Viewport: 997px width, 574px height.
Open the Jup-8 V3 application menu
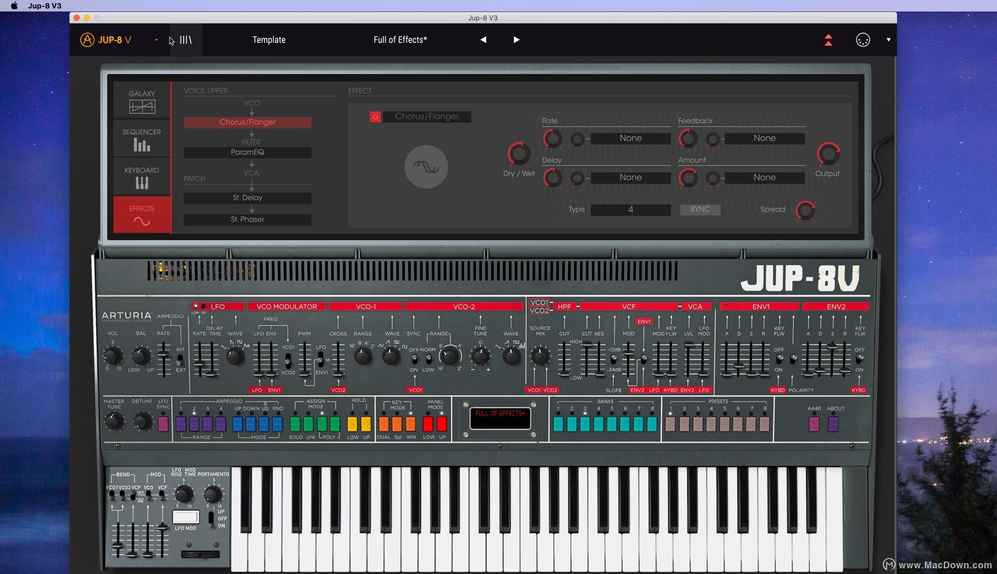coord(44,6)
